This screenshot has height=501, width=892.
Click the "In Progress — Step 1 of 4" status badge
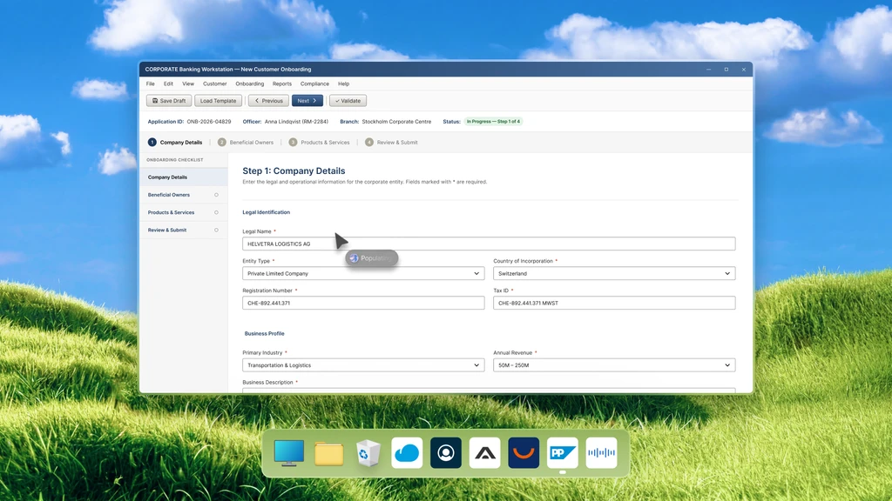pyautogui.click(x=493, y=122)
